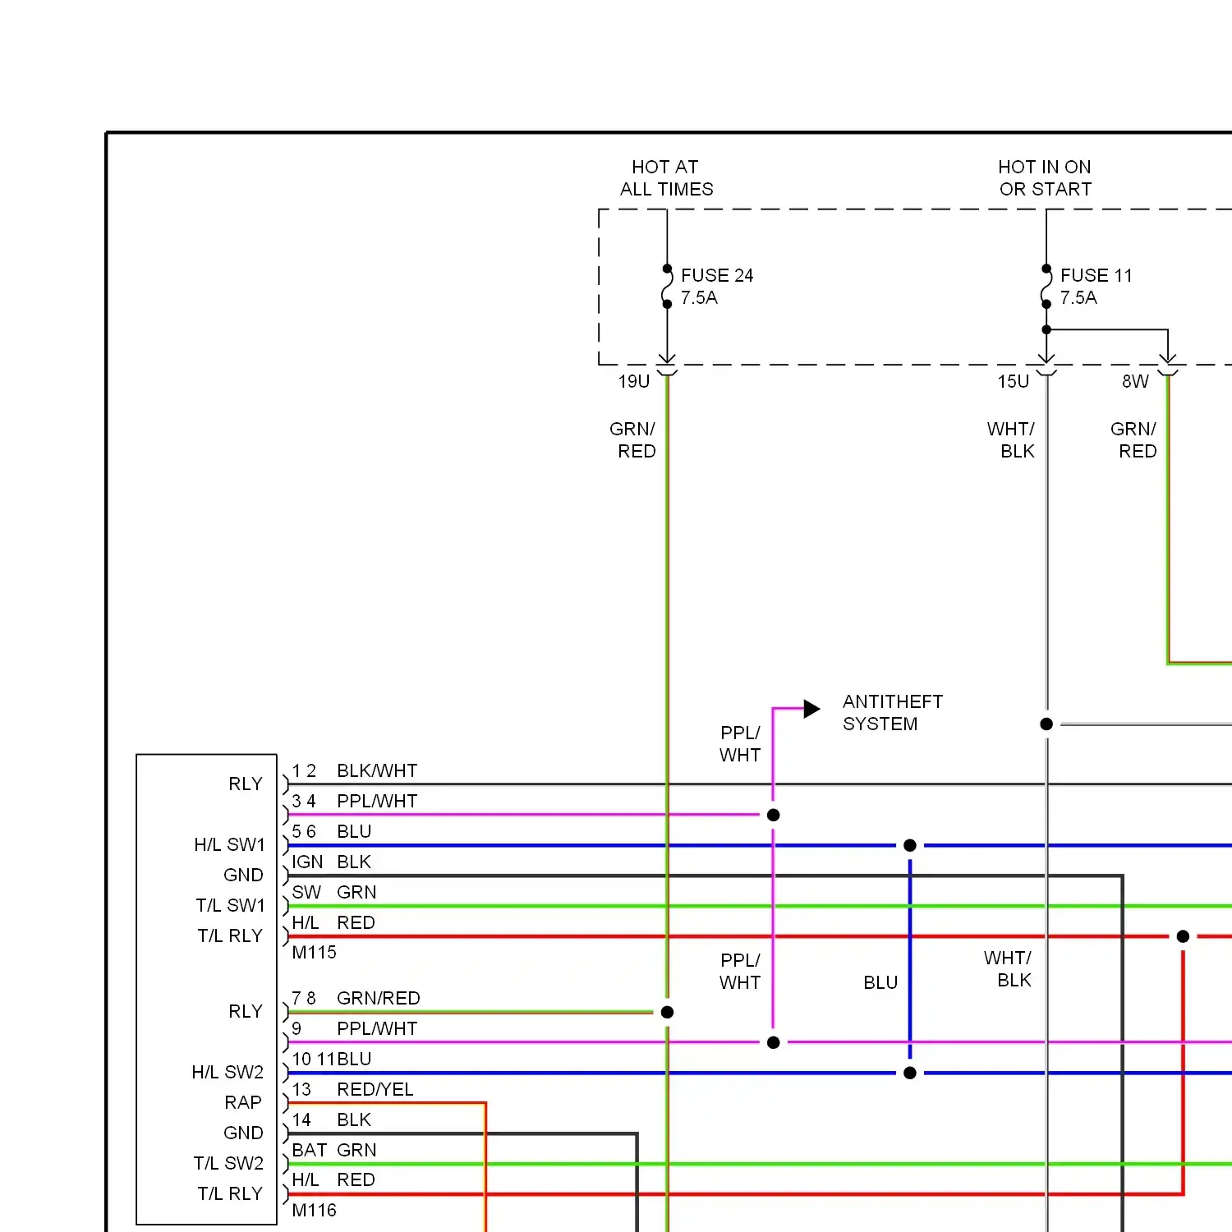Click PPL/WHT label beside antitheft arrow

click(x=740, y=744)
